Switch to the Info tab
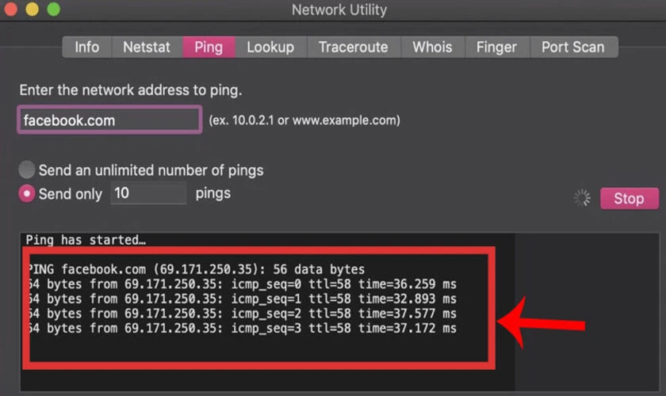666x396 pixels. [x=87, y=47]
